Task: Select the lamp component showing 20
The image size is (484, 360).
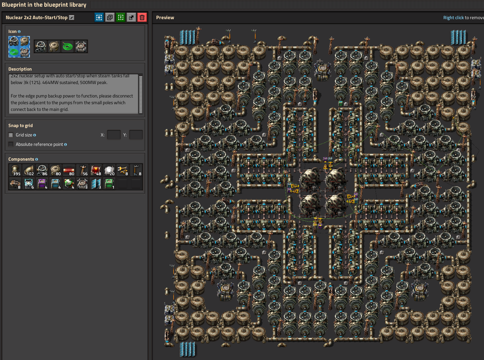Action: point(109,170)
